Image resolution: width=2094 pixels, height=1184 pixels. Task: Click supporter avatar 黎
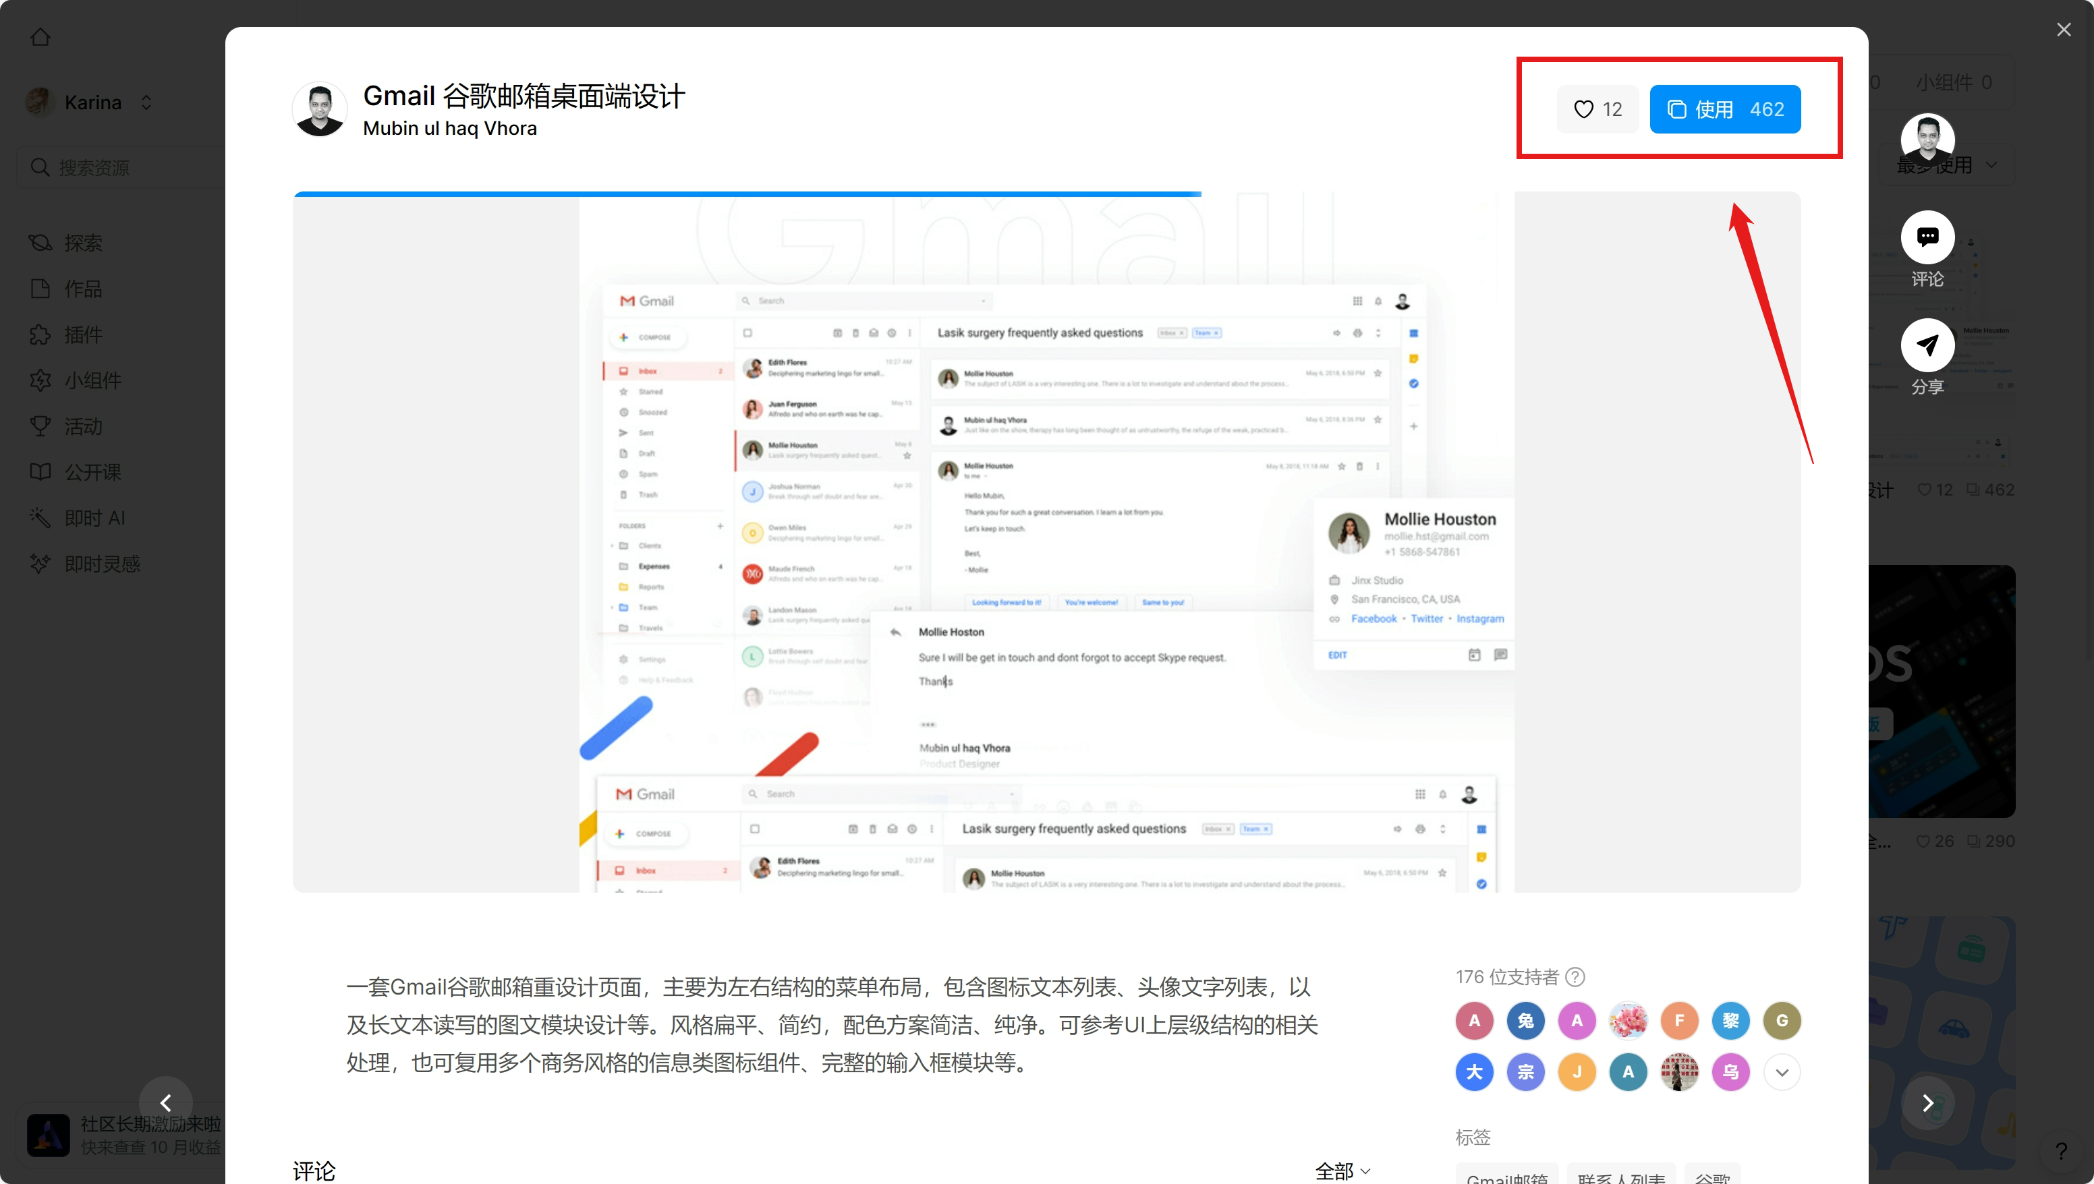pyautogui.click(x=1730, y=1021)
